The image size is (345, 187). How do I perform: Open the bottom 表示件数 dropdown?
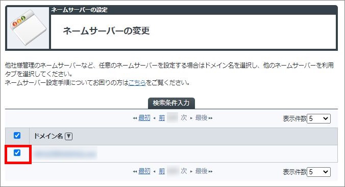click(x=318, y=172)
